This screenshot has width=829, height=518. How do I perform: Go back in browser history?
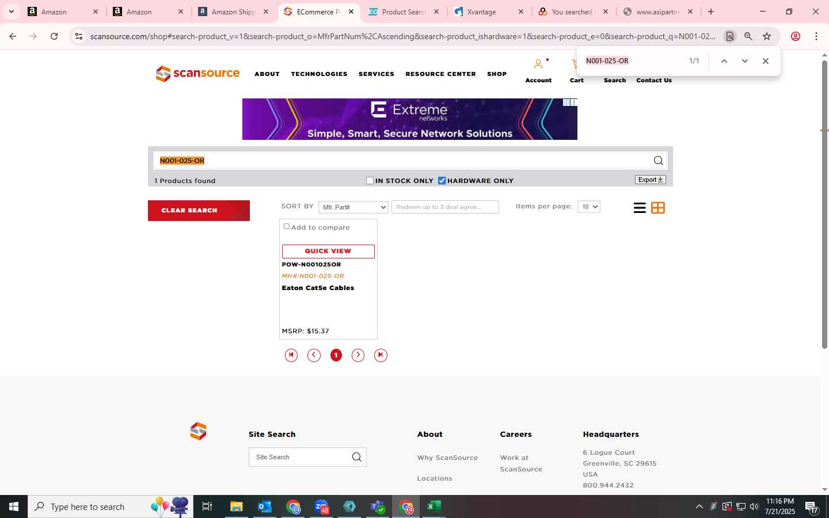coord(13,36)
